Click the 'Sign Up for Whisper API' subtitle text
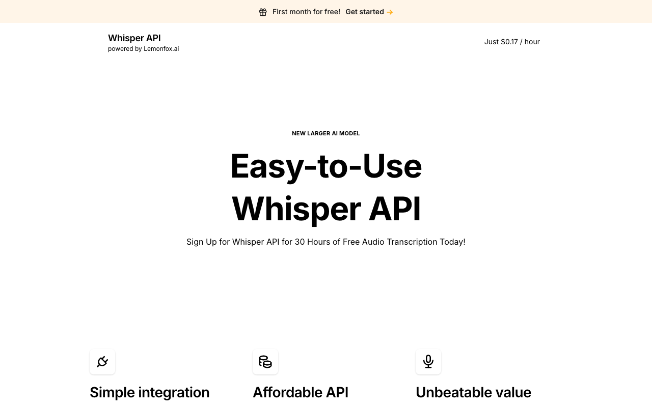This screenshot has width=652, height=407. coord(326,242)
